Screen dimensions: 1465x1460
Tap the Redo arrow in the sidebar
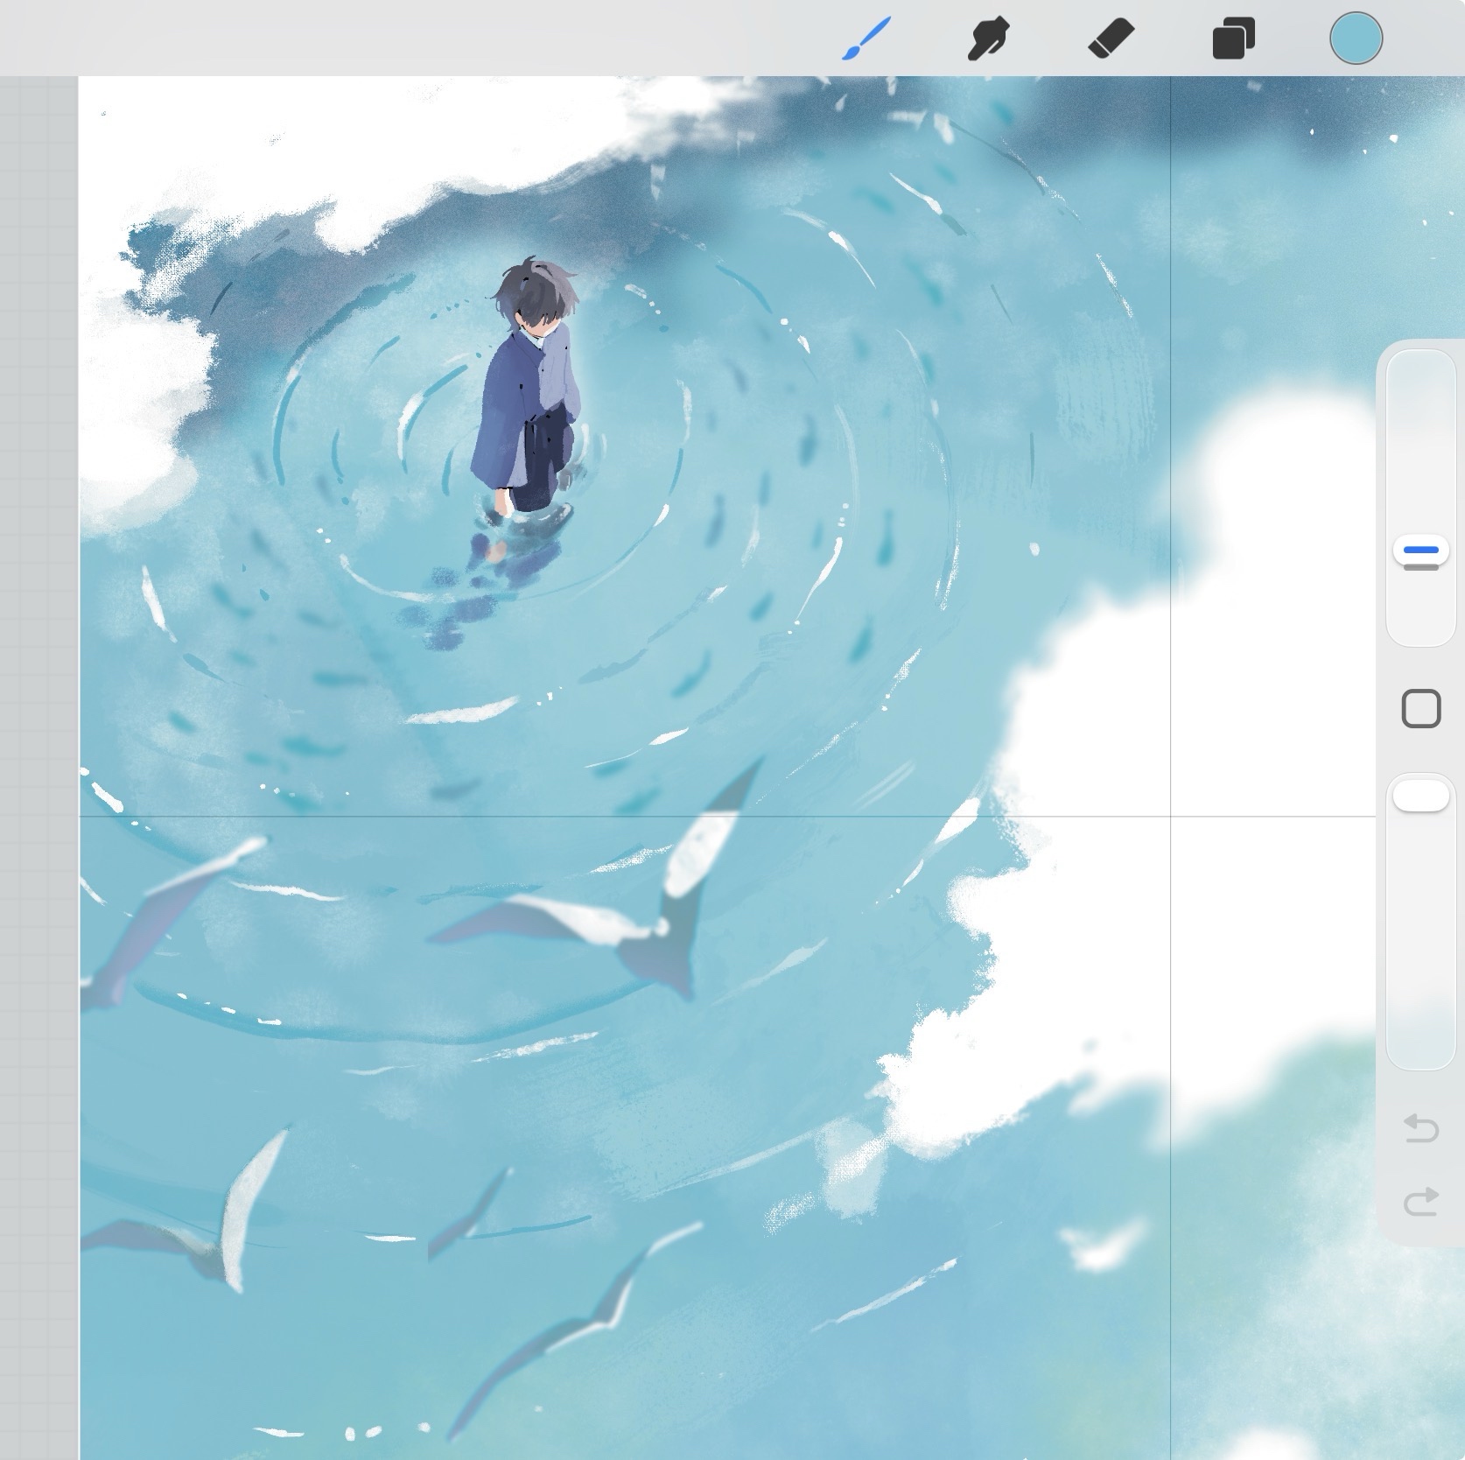coord(1420,1202)
